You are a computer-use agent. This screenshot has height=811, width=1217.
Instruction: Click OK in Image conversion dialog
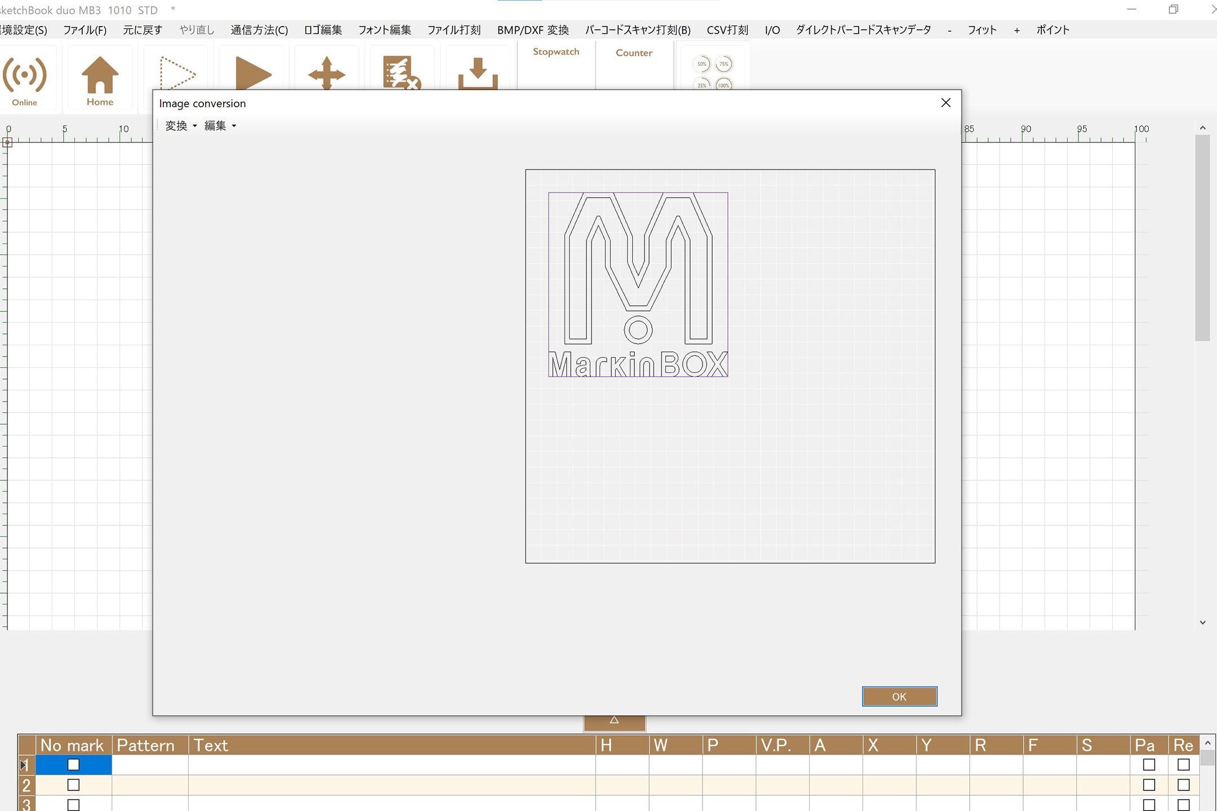coord(899,697)
